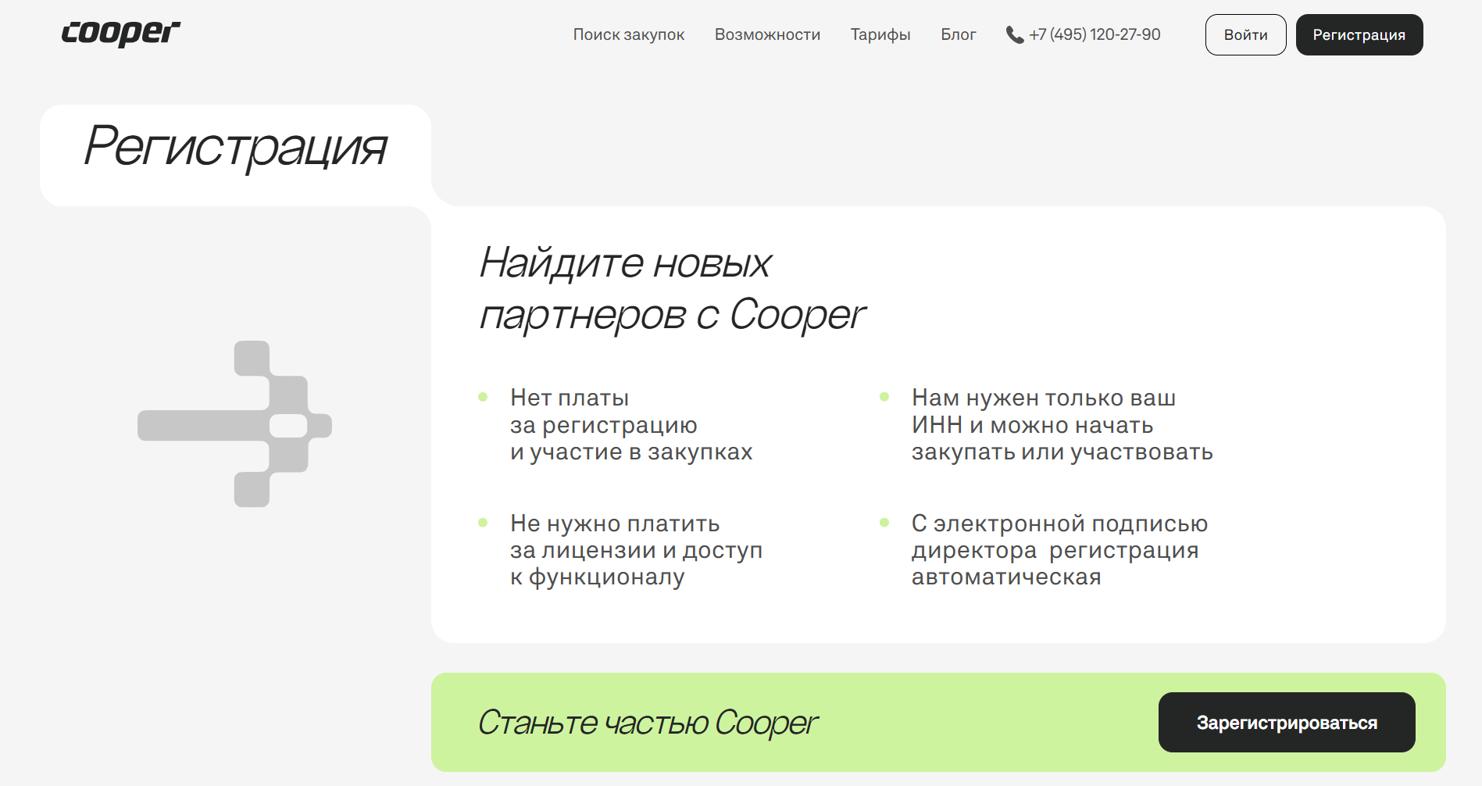Click the Cooper logo
1482x786 pixels.
tap(120, 34)
